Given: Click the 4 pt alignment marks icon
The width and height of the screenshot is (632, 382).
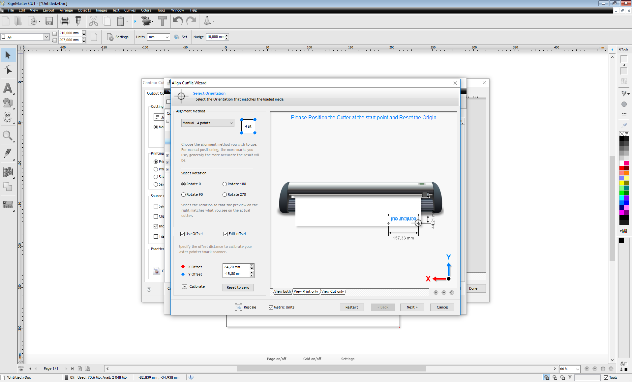Looking at the screenshot, I should coord(248,126).
